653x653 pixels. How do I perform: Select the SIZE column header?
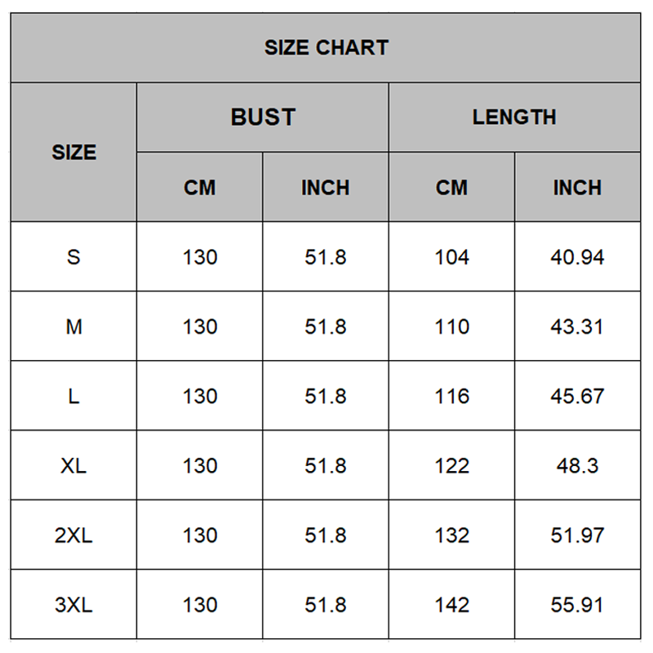73,152
